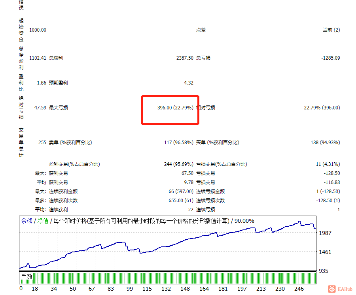
Task: Click 连续获利金额 label
Action: (63, 192)
